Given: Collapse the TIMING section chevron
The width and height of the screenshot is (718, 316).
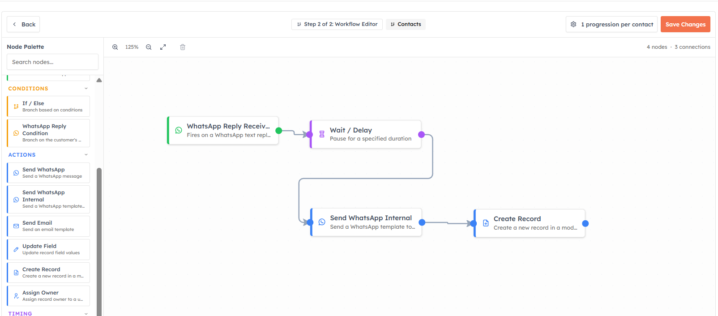Looking at the screenshot, I should [x=86, y=314].
